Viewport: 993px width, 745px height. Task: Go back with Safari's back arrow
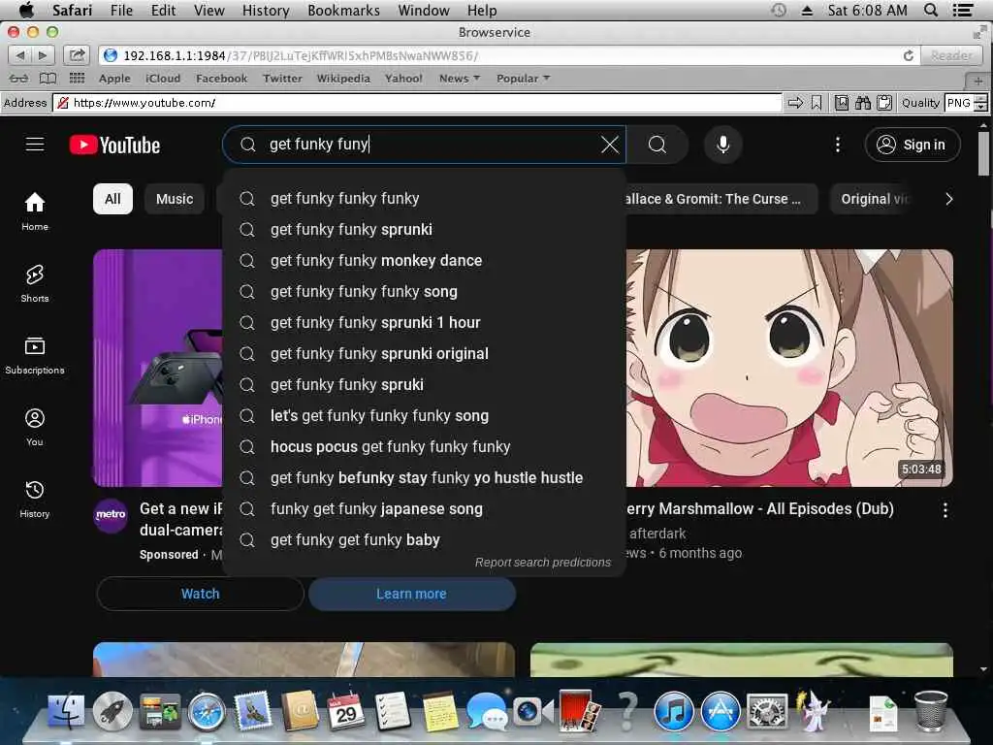pyautogui.click(x=19, y=55)
